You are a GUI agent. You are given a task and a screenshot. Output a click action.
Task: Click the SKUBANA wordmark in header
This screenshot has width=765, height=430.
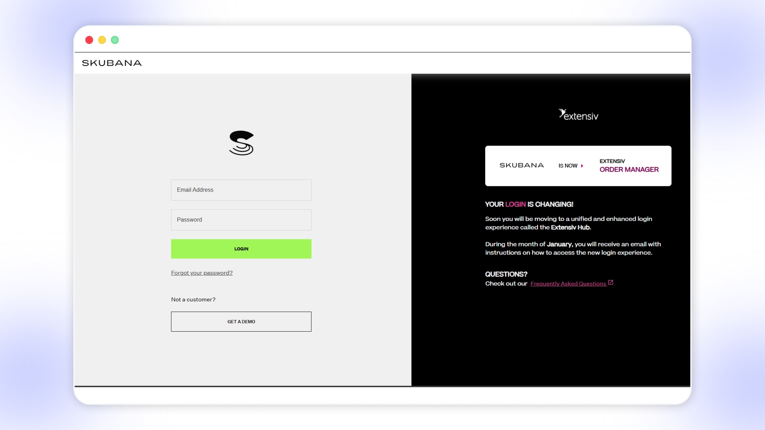coord(112,63)
